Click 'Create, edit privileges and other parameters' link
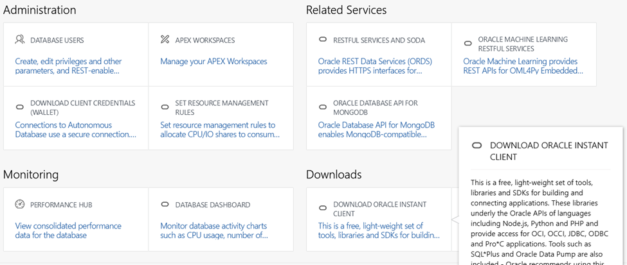Image resolution: width=627 pixels, height=265 pixels. coord(68,66)
